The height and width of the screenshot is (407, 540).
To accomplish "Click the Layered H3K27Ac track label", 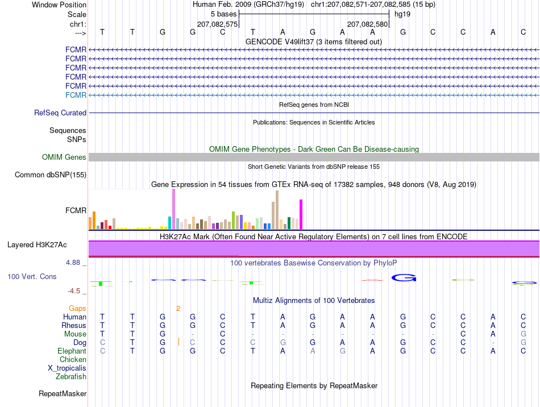I will 37,245.
